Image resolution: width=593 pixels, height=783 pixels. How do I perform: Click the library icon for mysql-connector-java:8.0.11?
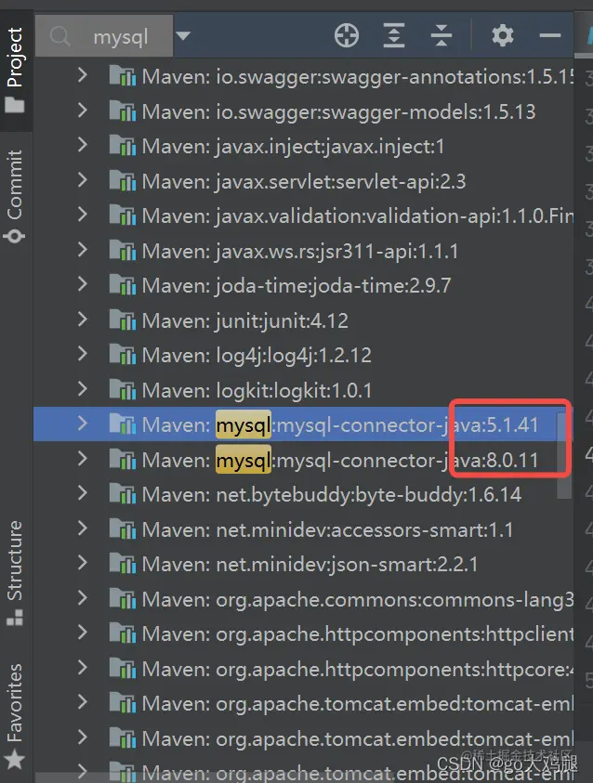tap(123, 459)
